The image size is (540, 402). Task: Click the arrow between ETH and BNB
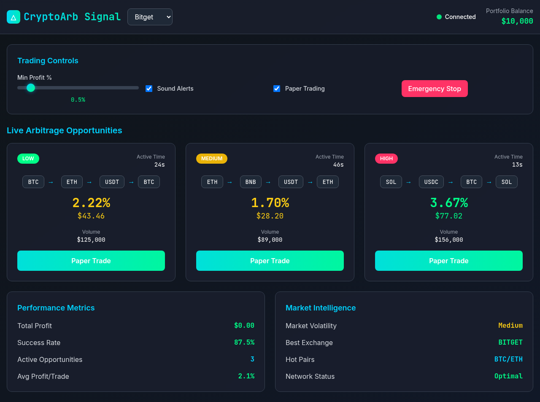point(229,181)
